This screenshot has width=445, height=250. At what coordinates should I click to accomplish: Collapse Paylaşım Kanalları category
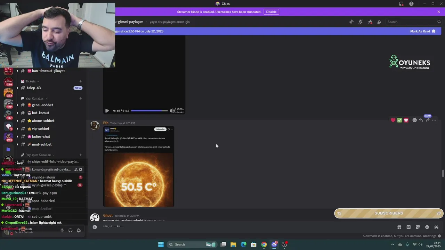tap(38, 155)
